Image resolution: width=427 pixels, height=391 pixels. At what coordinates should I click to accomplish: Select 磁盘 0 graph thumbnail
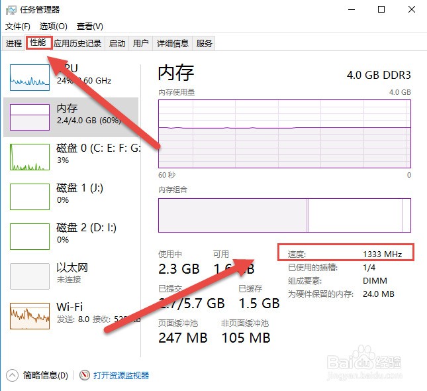[x=30, y=157]
